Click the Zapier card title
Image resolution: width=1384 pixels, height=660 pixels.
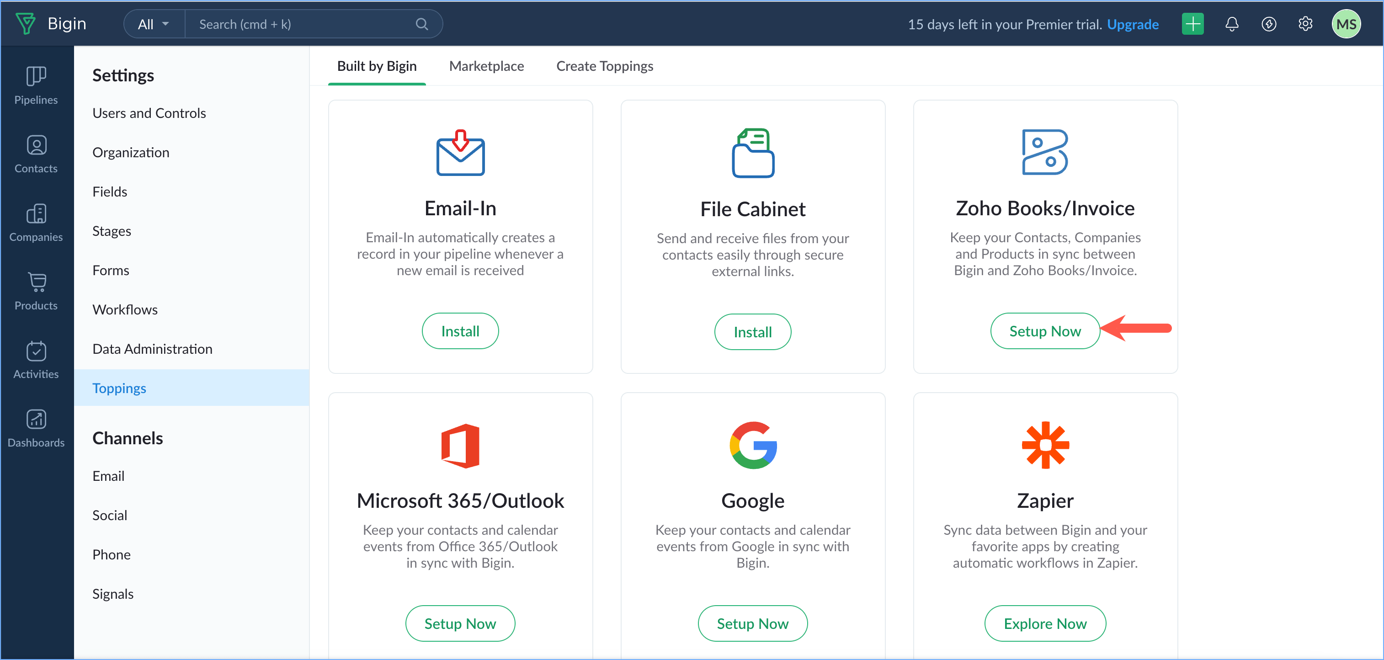point(1045,500)
